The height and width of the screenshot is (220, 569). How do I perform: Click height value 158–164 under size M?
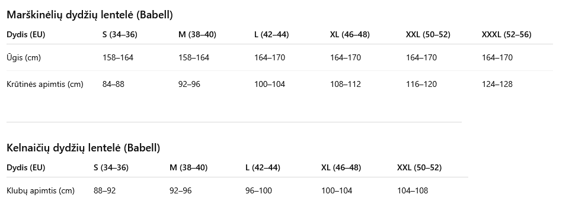pyautogui.click(x=194, y=57)
